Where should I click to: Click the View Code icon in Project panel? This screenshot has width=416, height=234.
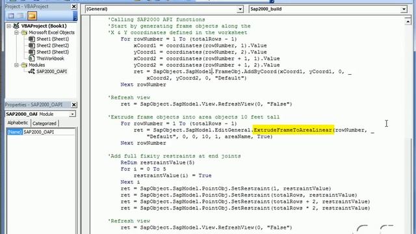(11, 16)
